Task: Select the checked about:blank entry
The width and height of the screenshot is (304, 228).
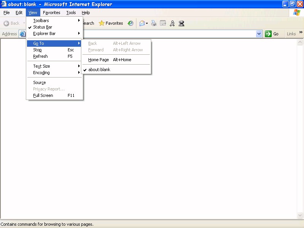Action: pos(116,70)
